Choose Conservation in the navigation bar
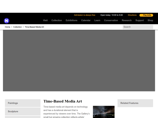Image resolution: width=158 pixels, height=118 pixels. point(111,20)
